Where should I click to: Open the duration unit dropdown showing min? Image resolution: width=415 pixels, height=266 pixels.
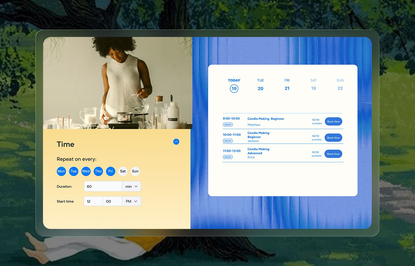tap(131, 186)
